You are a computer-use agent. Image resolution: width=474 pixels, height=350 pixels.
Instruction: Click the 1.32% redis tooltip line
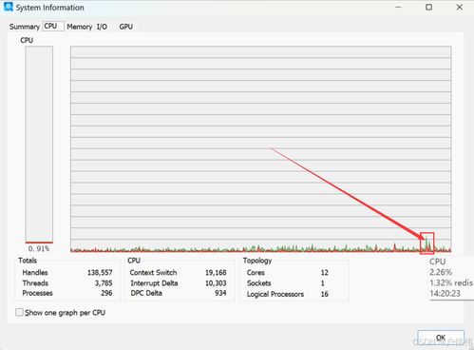(x=451, y=282)
